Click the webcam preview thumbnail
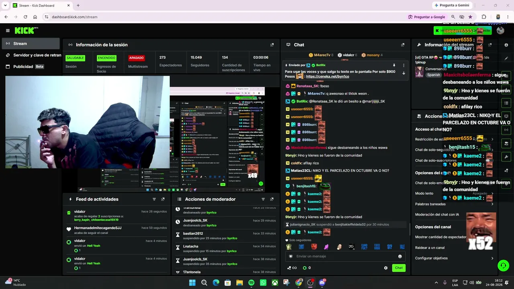This screenshot has width=514, height=289. (88, 122)
